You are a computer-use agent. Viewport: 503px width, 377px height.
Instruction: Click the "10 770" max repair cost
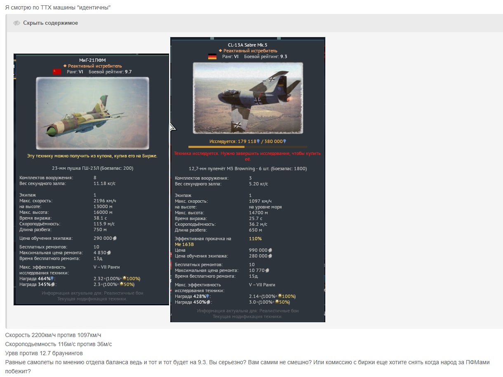click(259, 270)
